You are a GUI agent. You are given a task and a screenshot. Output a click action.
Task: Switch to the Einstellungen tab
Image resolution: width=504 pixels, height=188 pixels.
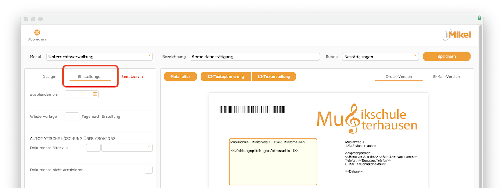click(x=90, y=77)
